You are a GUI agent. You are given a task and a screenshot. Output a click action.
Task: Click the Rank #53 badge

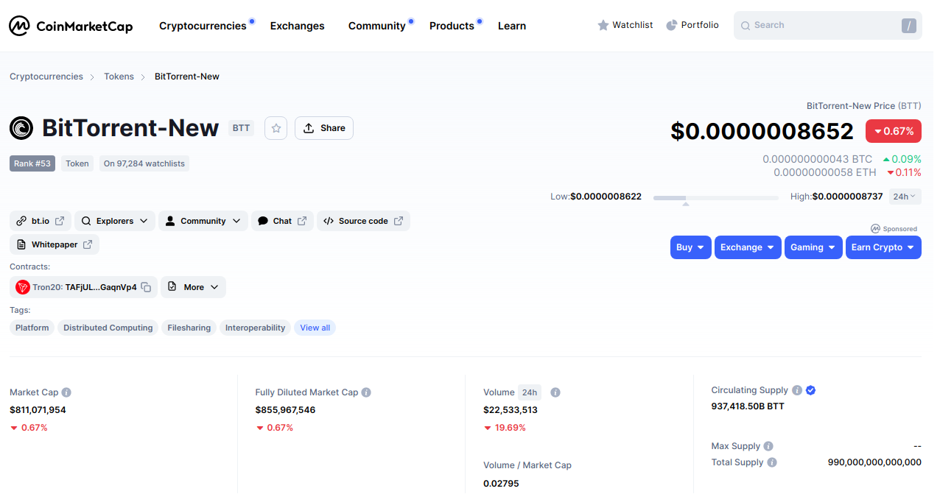coord(32,163)
